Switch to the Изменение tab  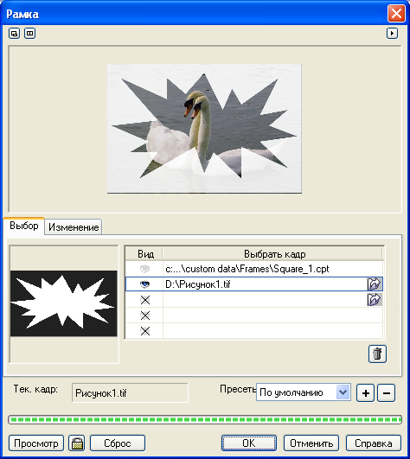[x=74, y=227]
